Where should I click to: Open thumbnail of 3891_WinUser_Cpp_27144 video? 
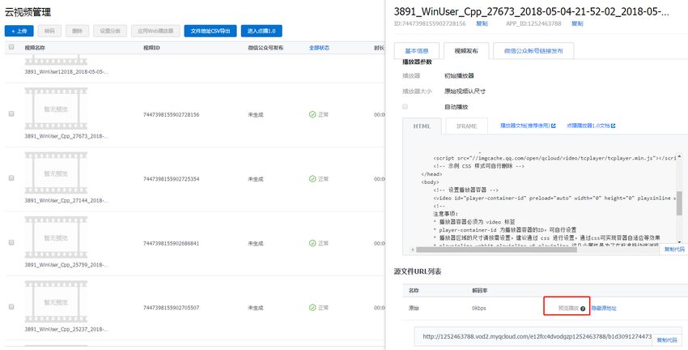56,173
